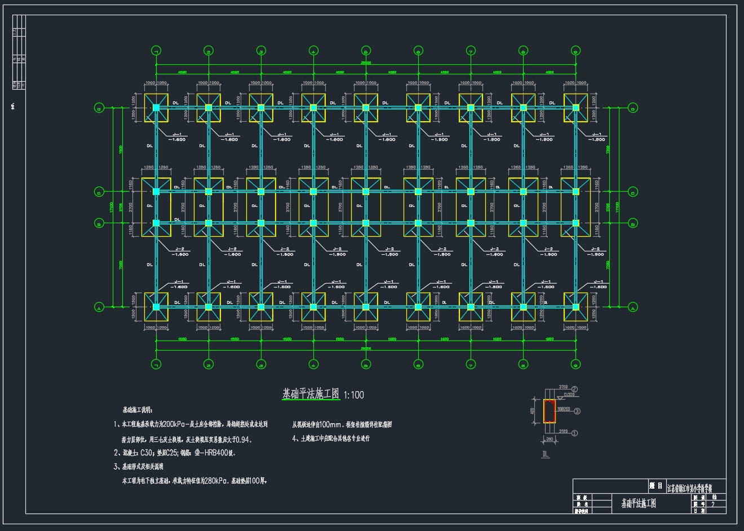Click project name 江苏省镇江市某小学教学楼 in title block
744x531 pixels.
click(696, 487)
